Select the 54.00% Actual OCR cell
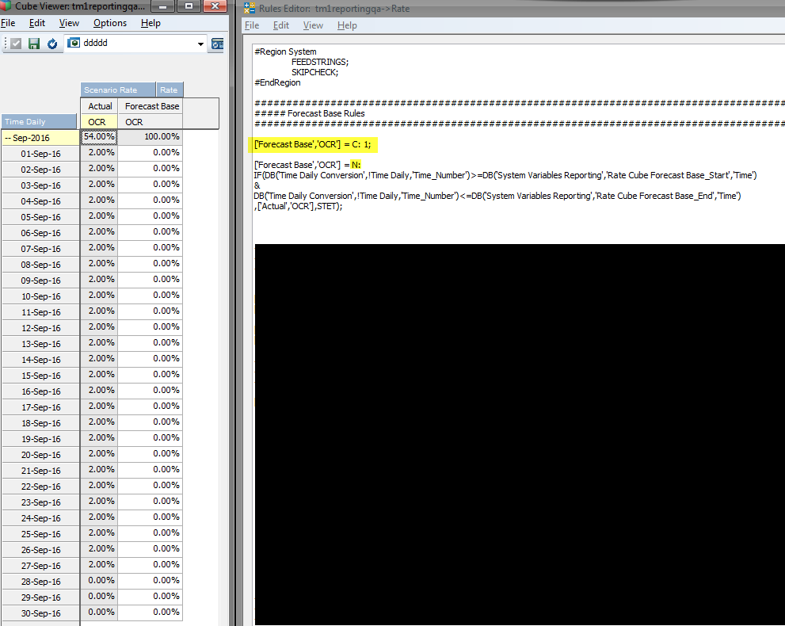Screen dimensions: 785x626 99,137
